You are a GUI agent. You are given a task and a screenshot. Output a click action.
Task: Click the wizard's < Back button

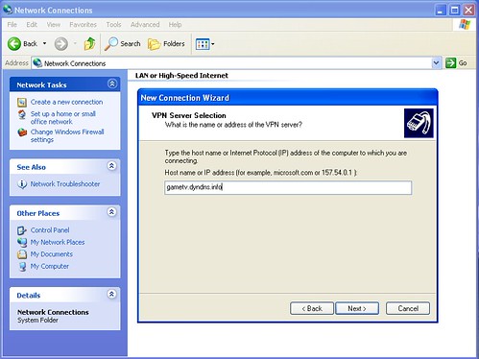(312, 308)
